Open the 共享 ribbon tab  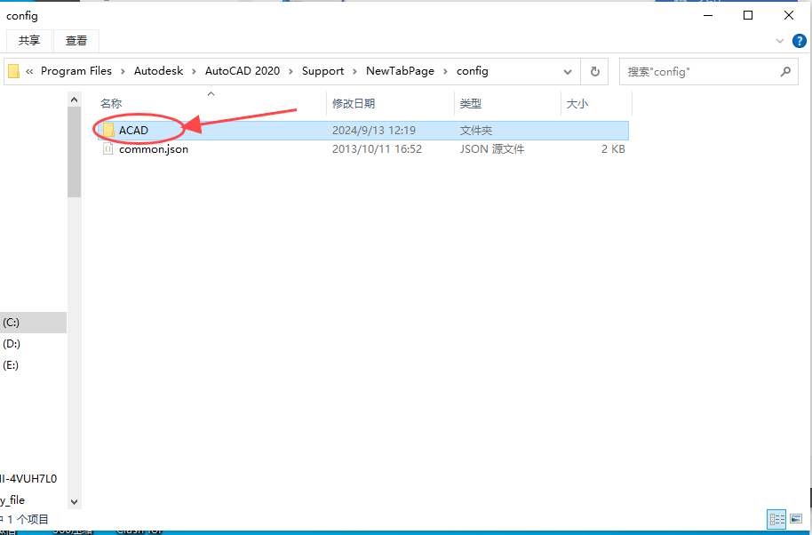click(29, 41)
